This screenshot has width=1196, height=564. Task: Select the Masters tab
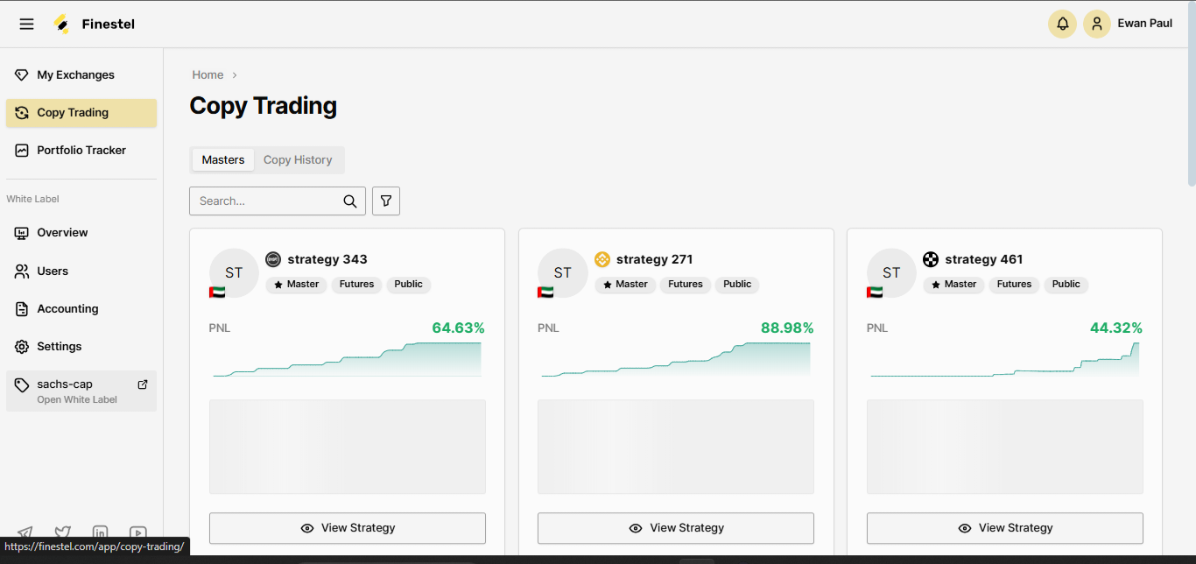coord(223,160)
